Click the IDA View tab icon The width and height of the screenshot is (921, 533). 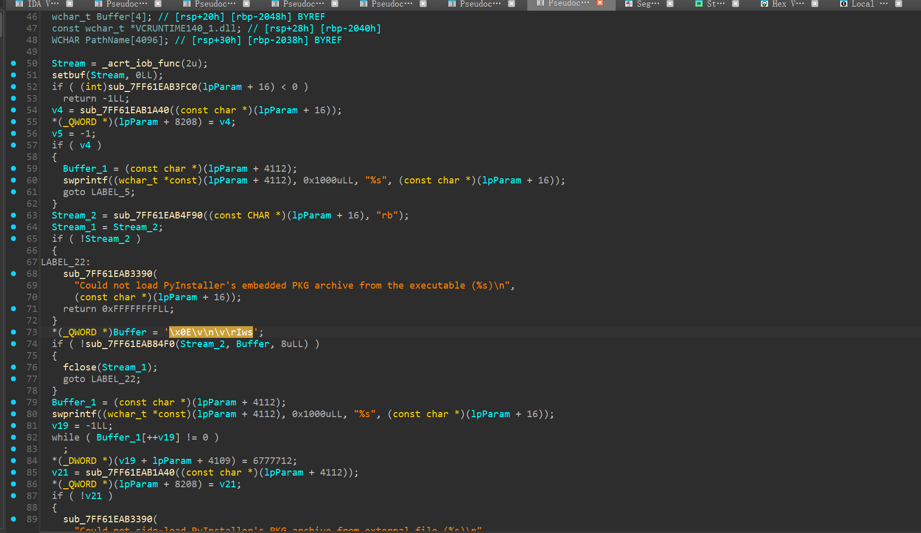click(19, 4)
